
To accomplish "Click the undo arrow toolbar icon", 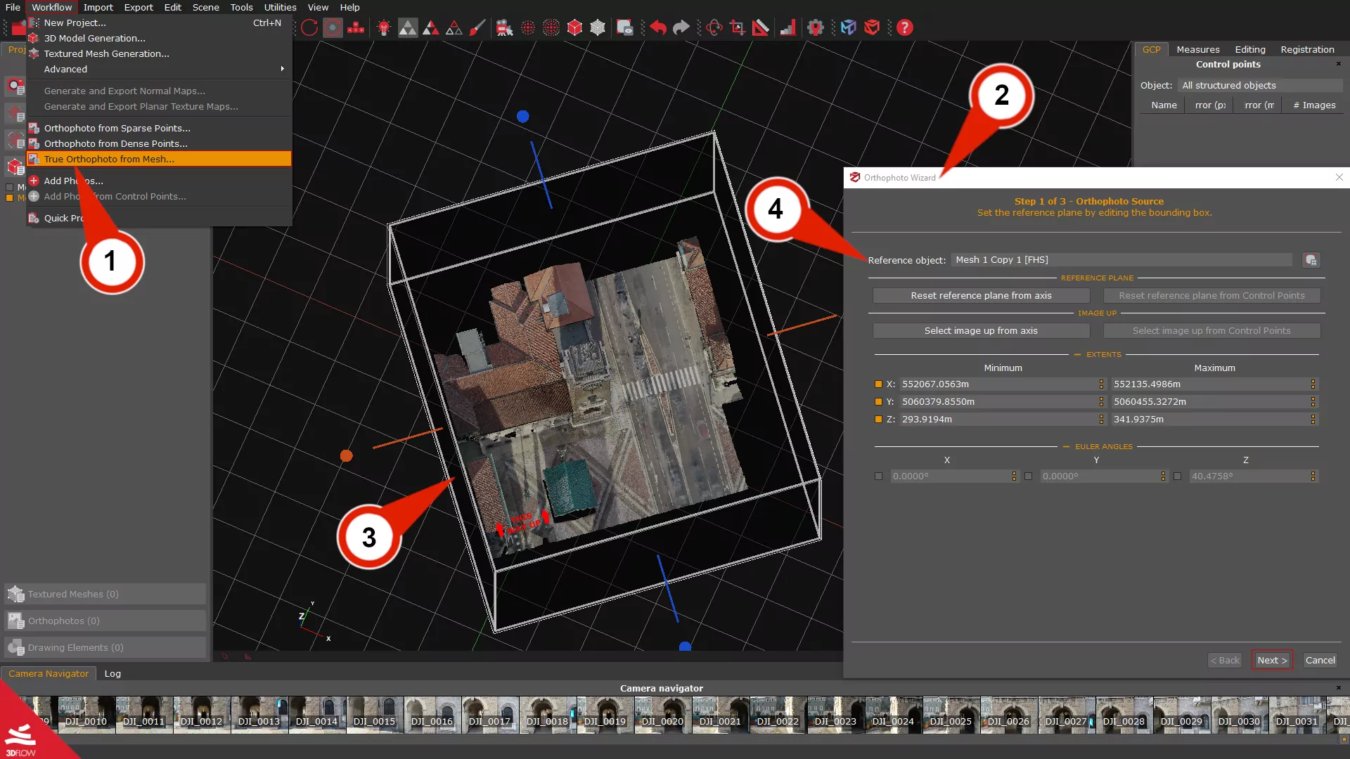I will click(x=657, y=27).
